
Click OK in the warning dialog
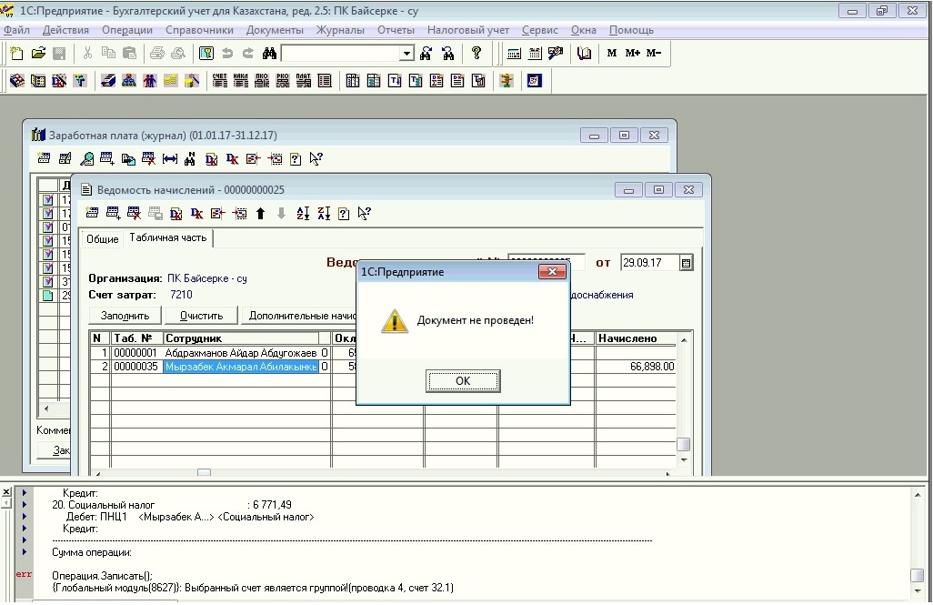coord(463,381)
